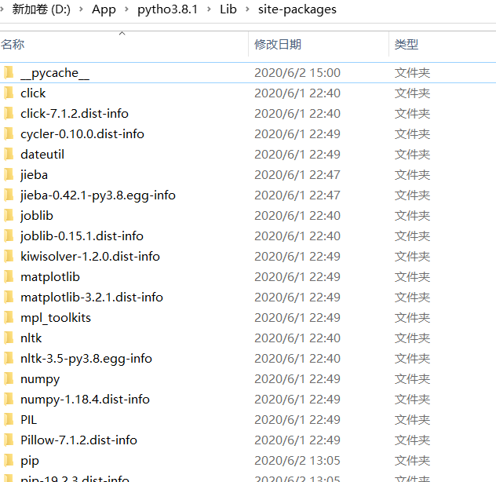
Task: Click folder icon beside numpy-1.18.4.dist-info
Action: [x=9, y=400]
